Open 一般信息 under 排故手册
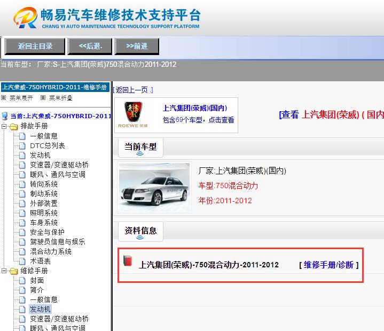This screenshot has height=331, width=384. pos(44,136)
